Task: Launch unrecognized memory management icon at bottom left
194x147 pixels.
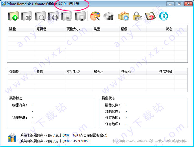Action: click(12, 138)
